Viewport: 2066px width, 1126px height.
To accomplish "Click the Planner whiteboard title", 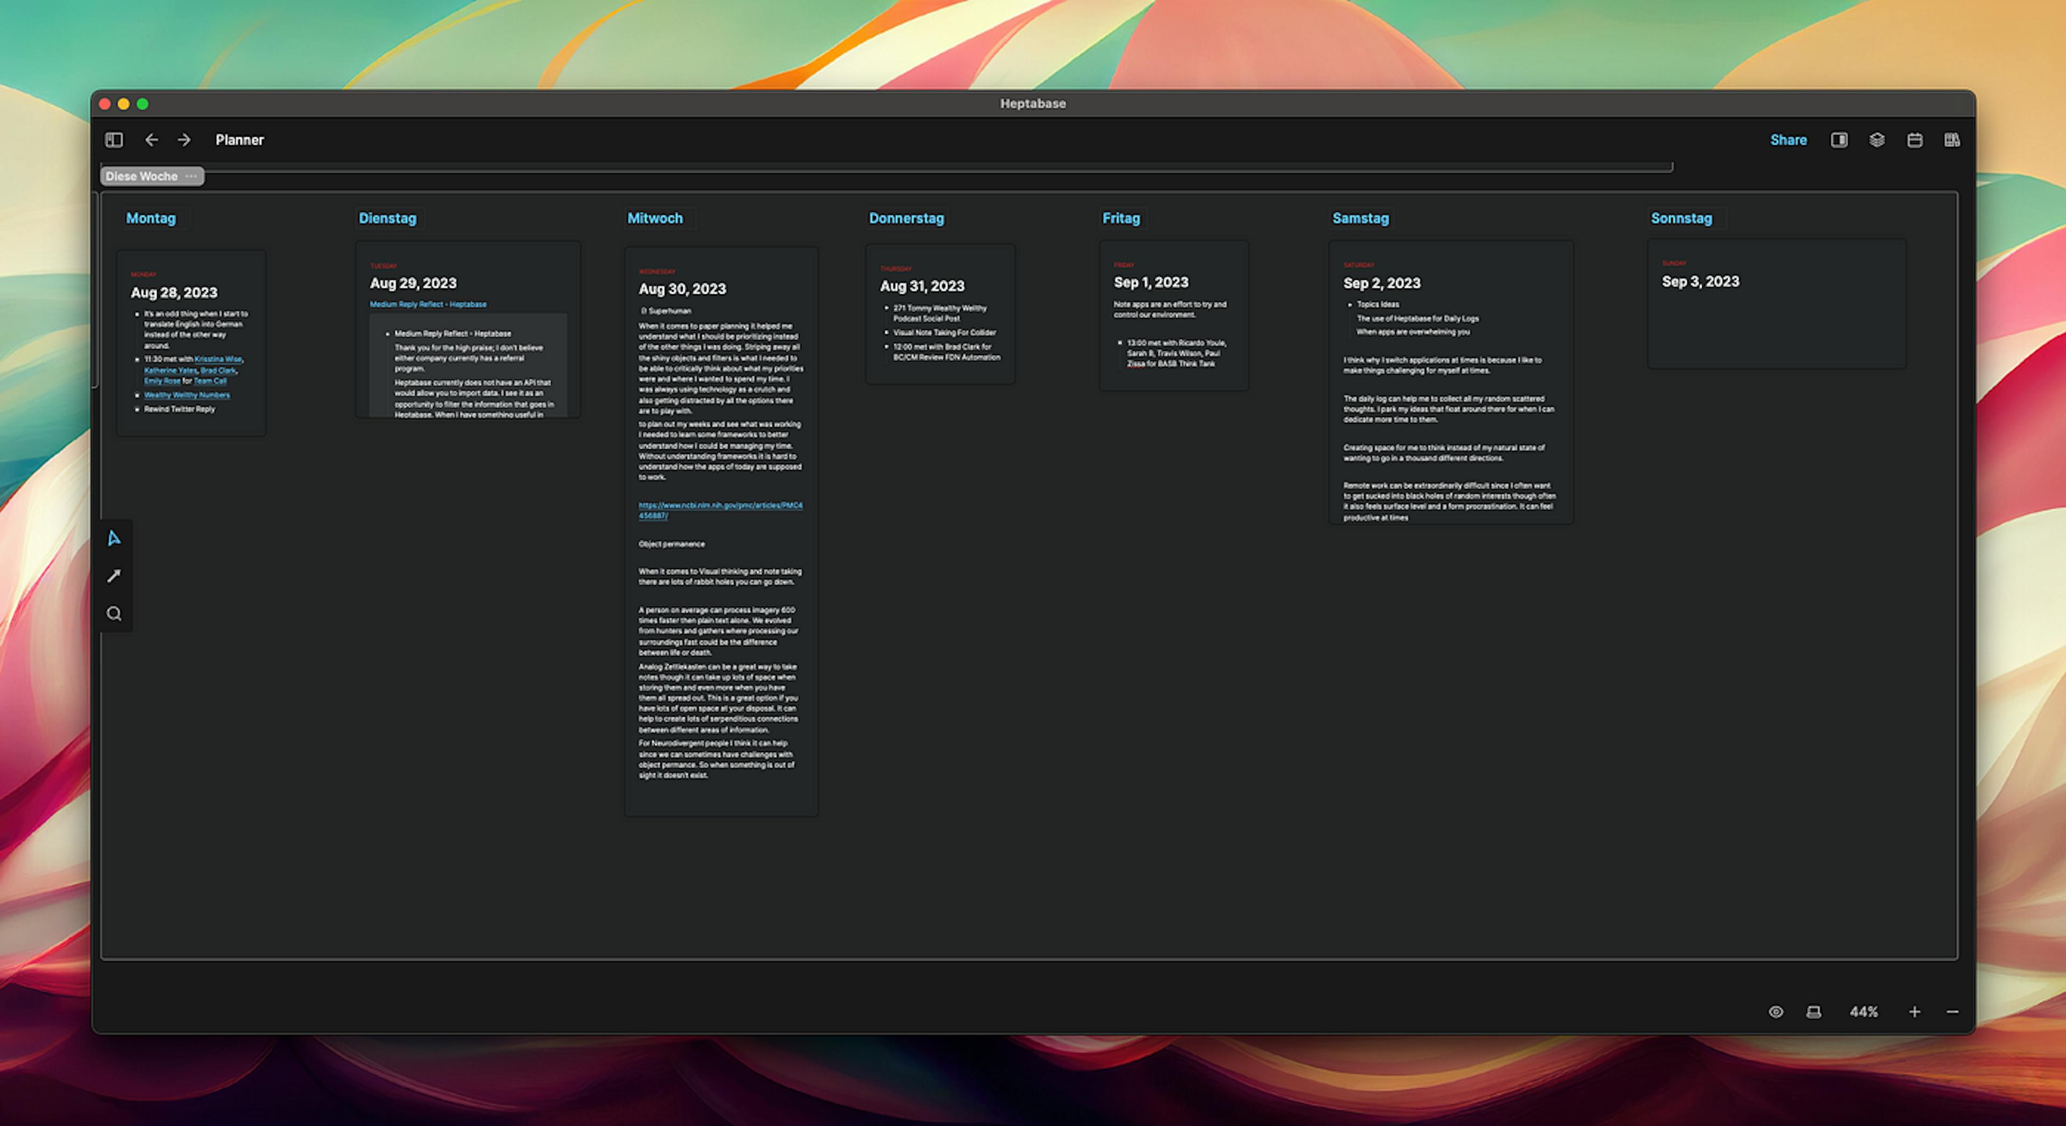I will [239, 139].
